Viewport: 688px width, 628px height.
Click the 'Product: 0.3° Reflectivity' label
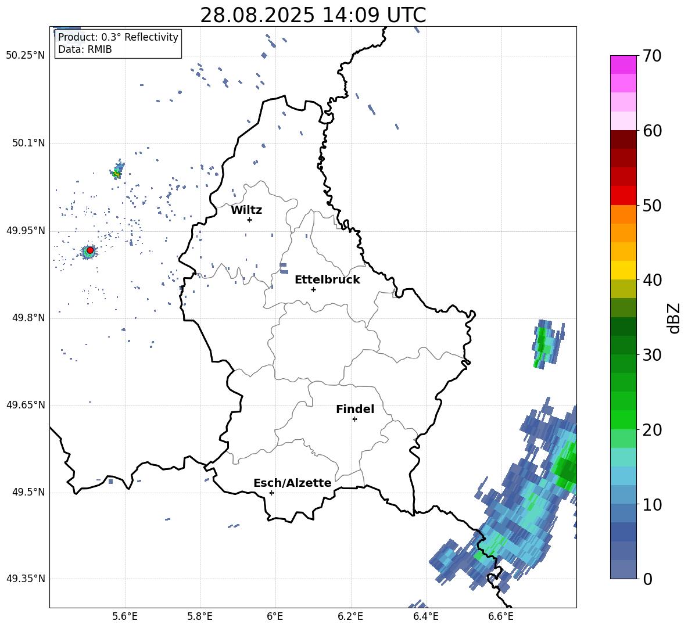tap(118, 37)
